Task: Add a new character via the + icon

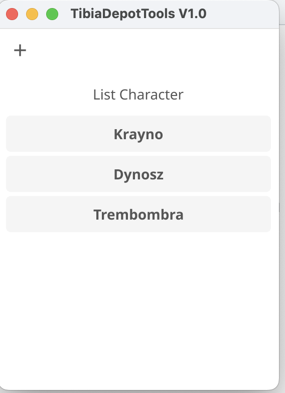Action: coord(20,50)
